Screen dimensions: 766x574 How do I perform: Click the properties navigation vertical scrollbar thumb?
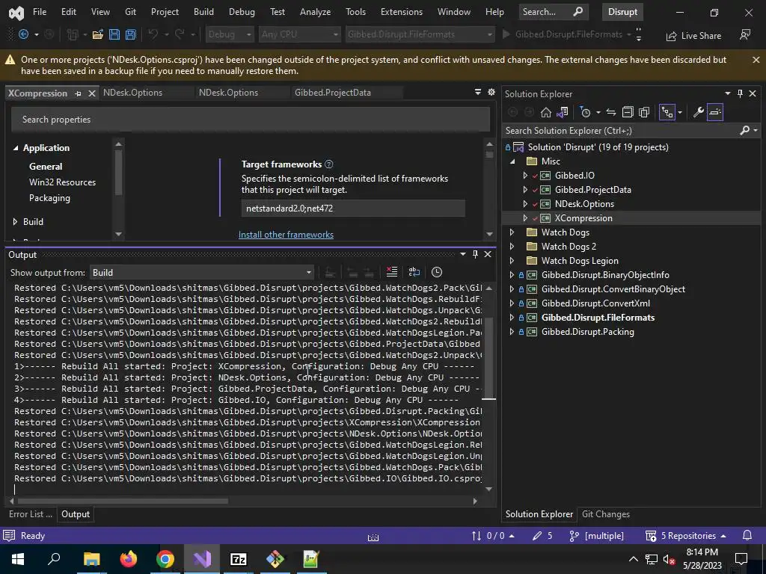[118, 173]
